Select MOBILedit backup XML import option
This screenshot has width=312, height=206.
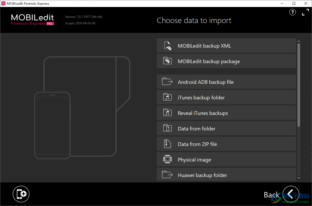coord(226,46)
